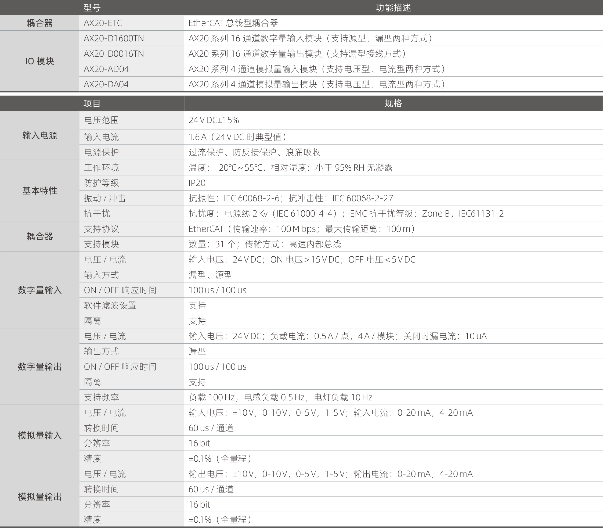Image resolution: width=603 pixels, height=528 pixels.
Task: Select the AX20-ETC model cell
Action: click(103, 23)
